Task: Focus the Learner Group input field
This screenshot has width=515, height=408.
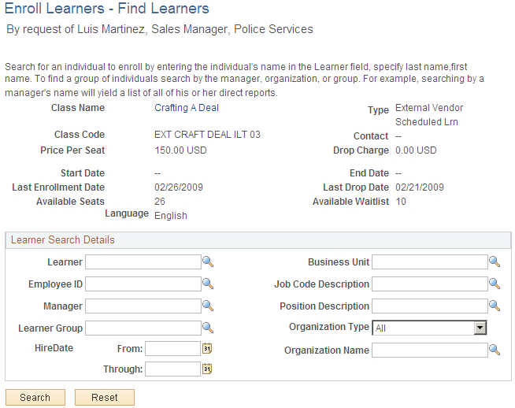Action: (x=143, y=328)
